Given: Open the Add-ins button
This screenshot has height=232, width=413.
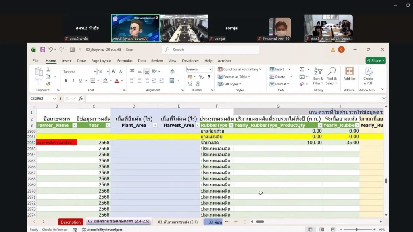Looking at the screenshot, I should (x=349, y=74).
